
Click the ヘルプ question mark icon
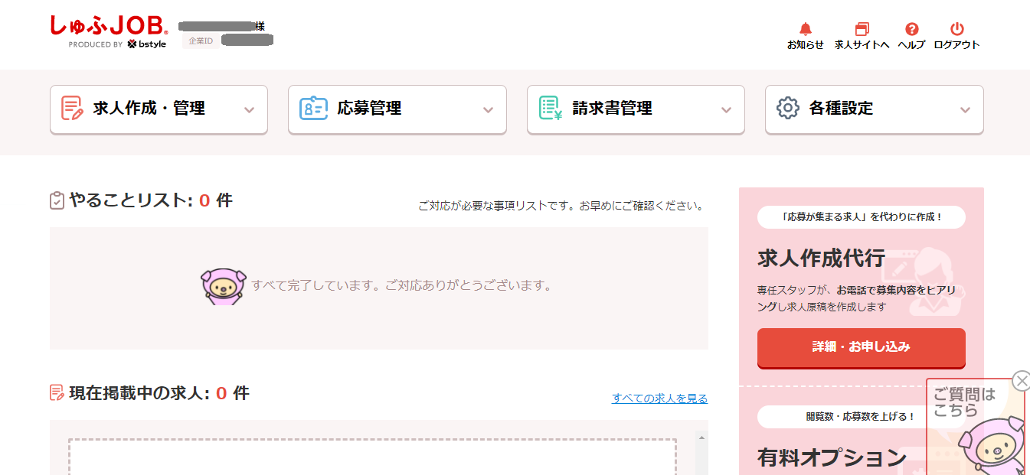(x=911, y=30)
